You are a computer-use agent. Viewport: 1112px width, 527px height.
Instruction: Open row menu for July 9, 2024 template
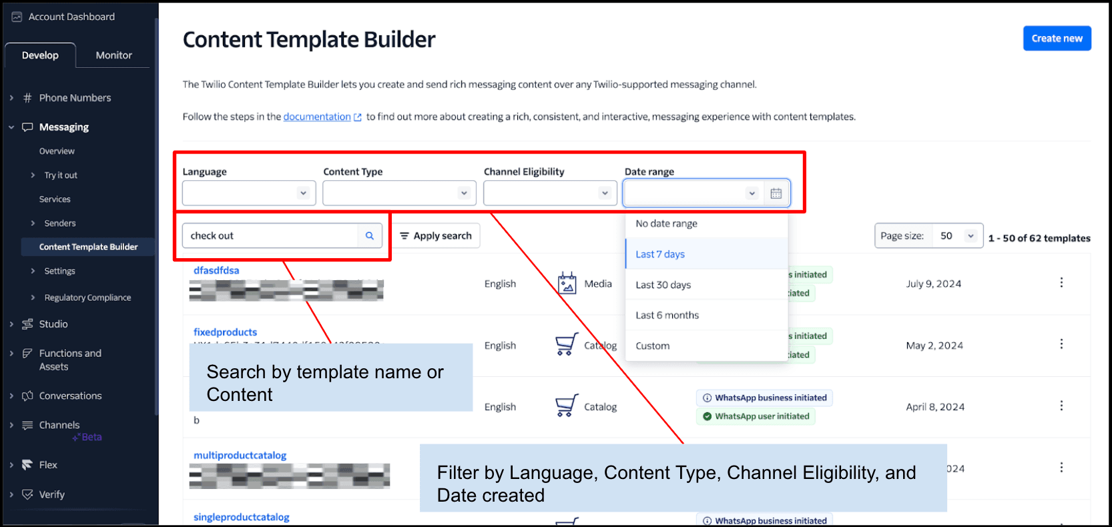(1061, 283)
